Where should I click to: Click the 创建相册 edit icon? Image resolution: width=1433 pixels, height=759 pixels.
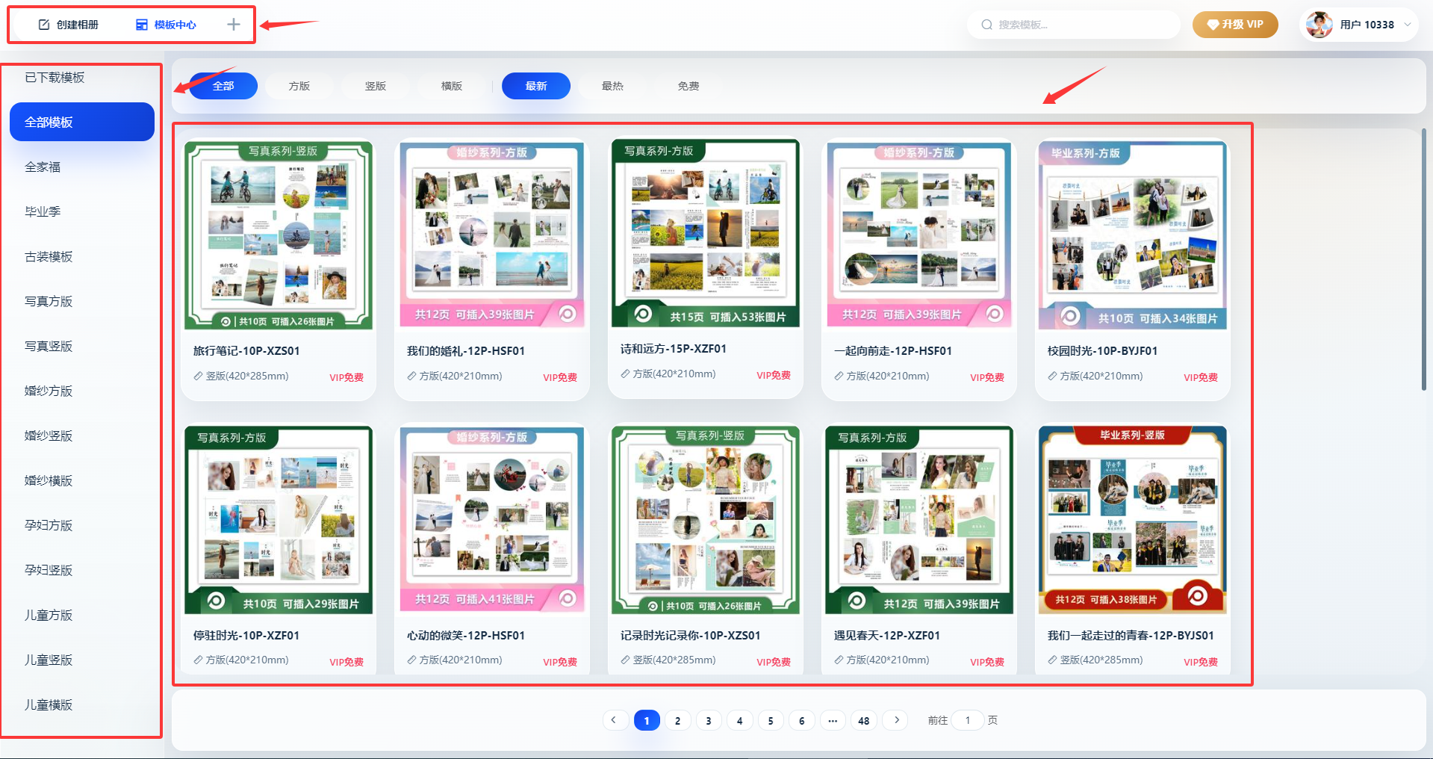tap(44, 25)
